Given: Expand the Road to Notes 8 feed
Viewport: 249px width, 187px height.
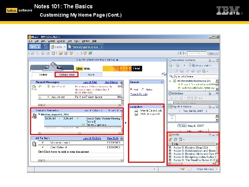Looking at the screenshot, I should [170, 160].
